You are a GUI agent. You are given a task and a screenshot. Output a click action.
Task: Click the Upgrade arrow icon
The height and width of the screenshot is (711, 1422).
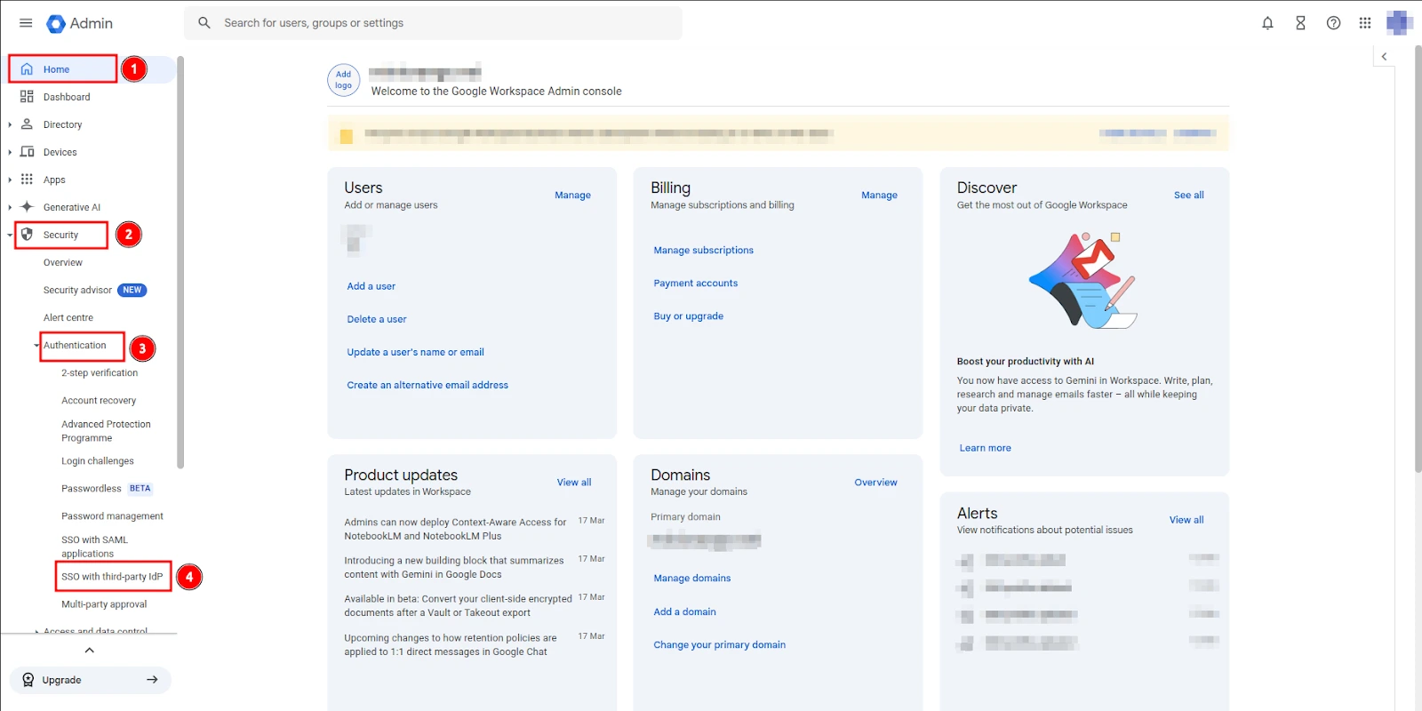click(x=152, y=680)
